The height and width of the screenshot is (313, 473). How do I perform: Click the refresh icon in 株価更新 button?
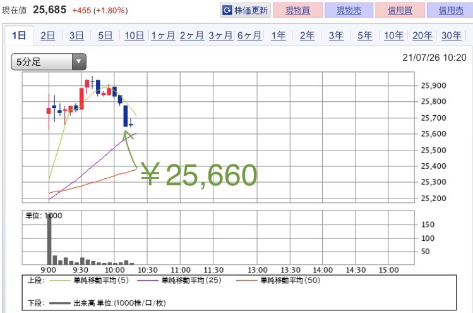[227, 10]
